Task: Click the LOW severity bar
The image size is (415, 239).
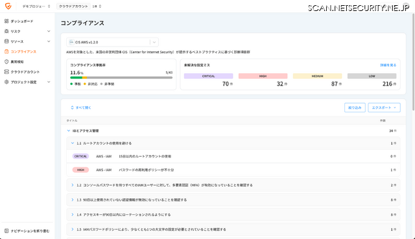Action: pos(372,76)
